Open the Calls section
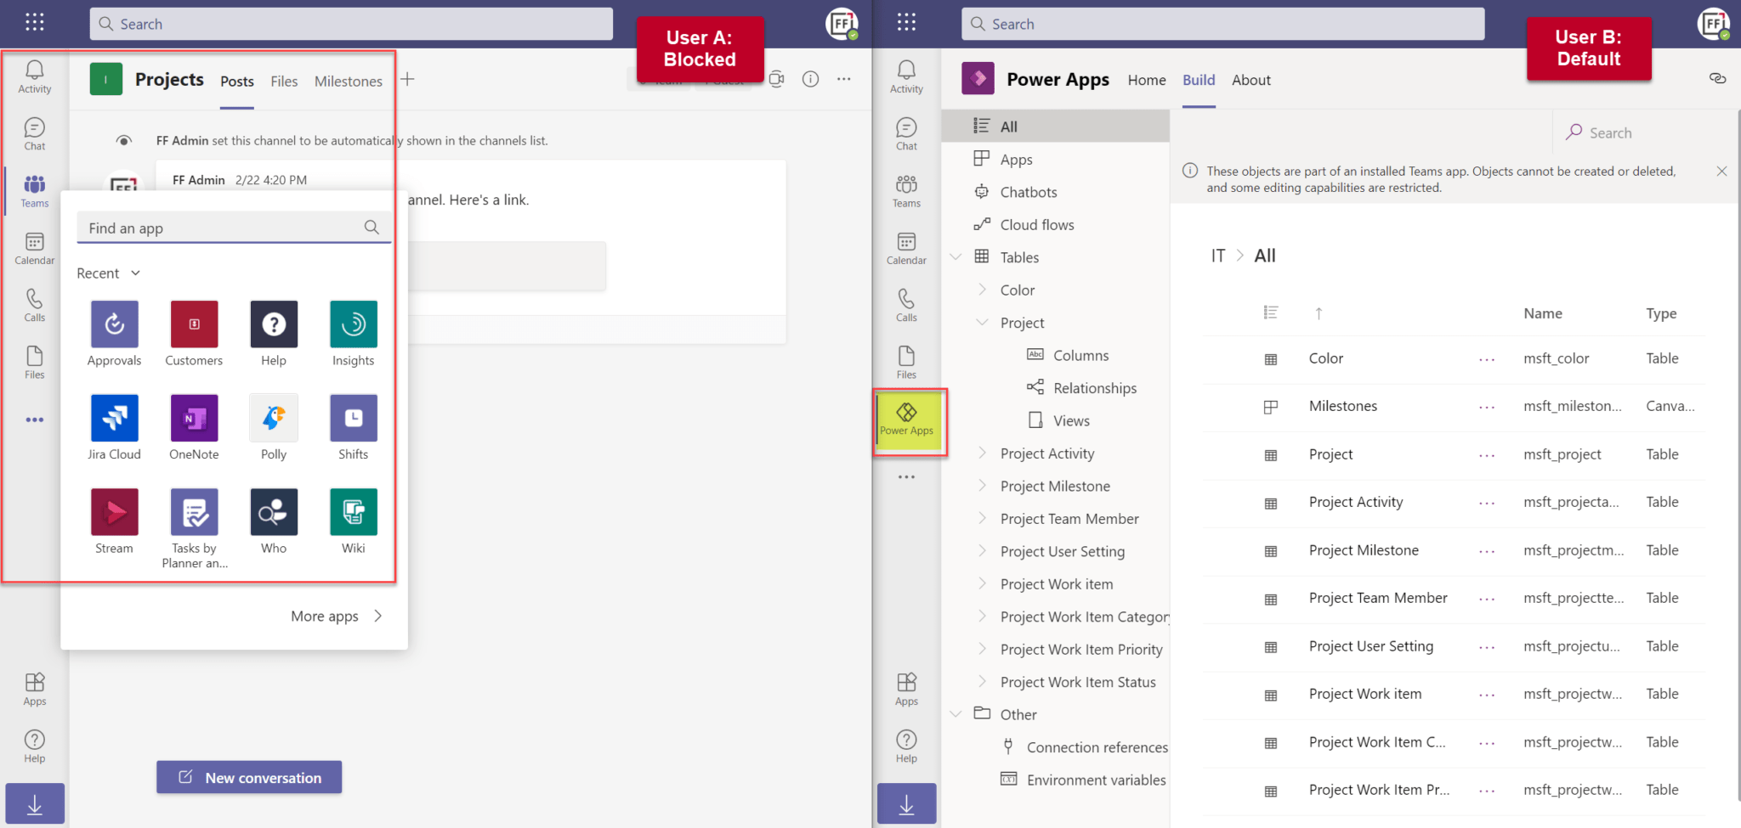1741x828 pixels. coord(34,304)
